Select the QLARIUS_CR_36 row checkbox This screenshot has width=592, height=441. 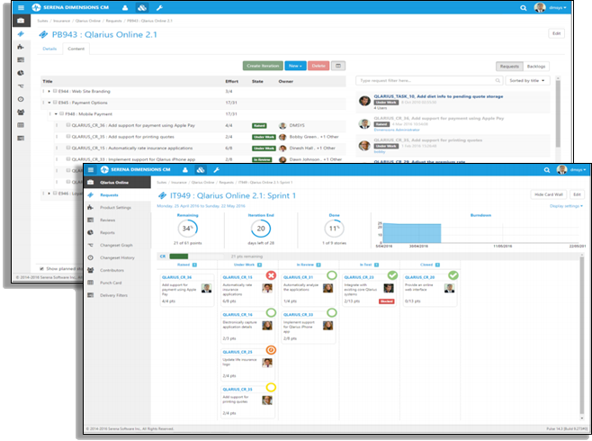point(69,126)
